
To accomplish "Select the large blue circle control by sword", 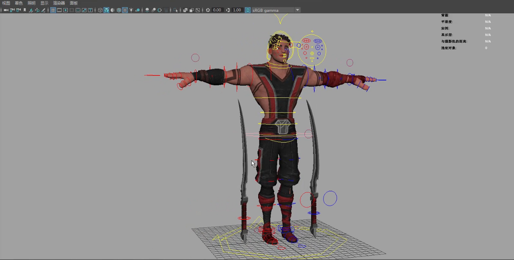I will pyautogui.click(x=330, y=198).
